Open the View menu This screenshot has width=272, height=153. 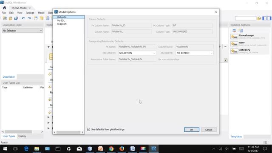[x=20, y=13]
